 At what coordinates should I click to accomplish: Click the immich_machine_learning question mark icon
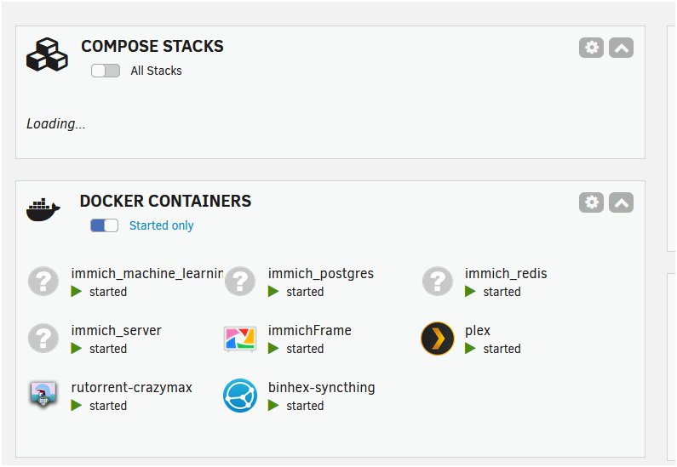click(43, 282)
